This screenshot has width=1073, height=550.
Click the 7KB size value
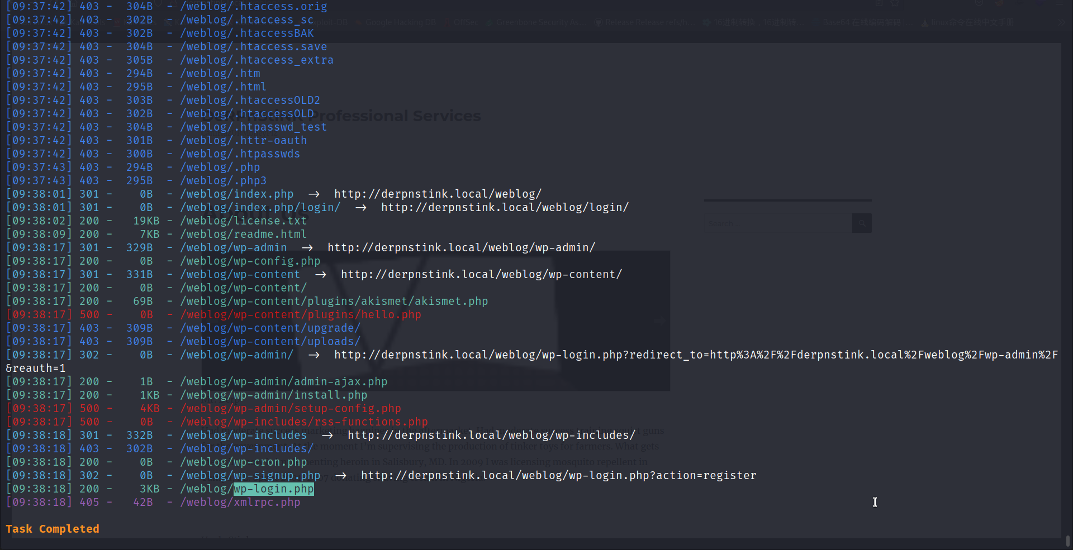pyautogui.click(x=149, y=235)
